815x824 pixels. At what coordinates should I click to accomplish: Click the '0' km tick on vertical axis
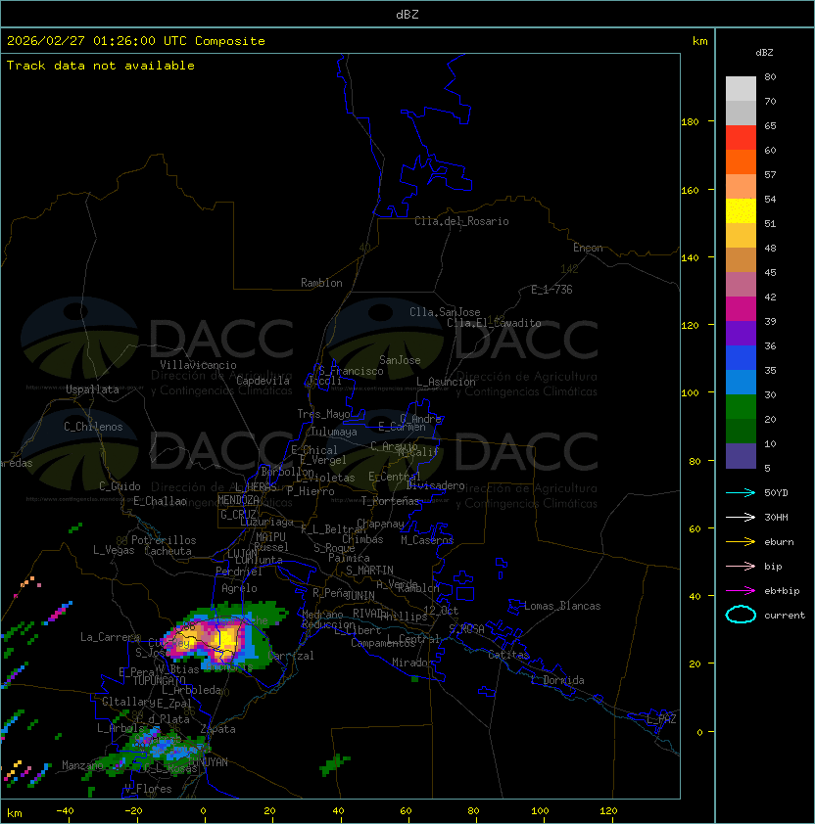[699, 732]
